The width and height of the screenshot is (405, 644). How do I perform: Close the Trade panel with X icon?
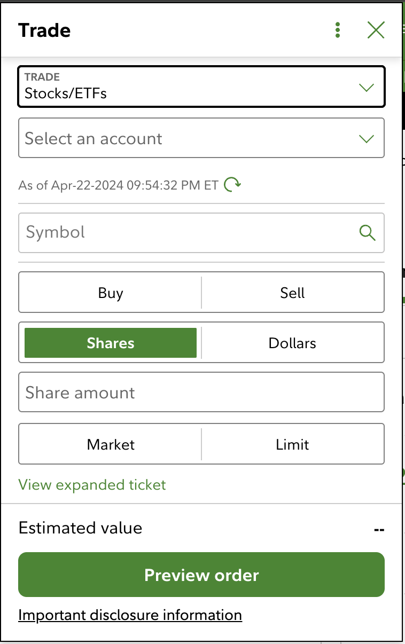[376, 30]
